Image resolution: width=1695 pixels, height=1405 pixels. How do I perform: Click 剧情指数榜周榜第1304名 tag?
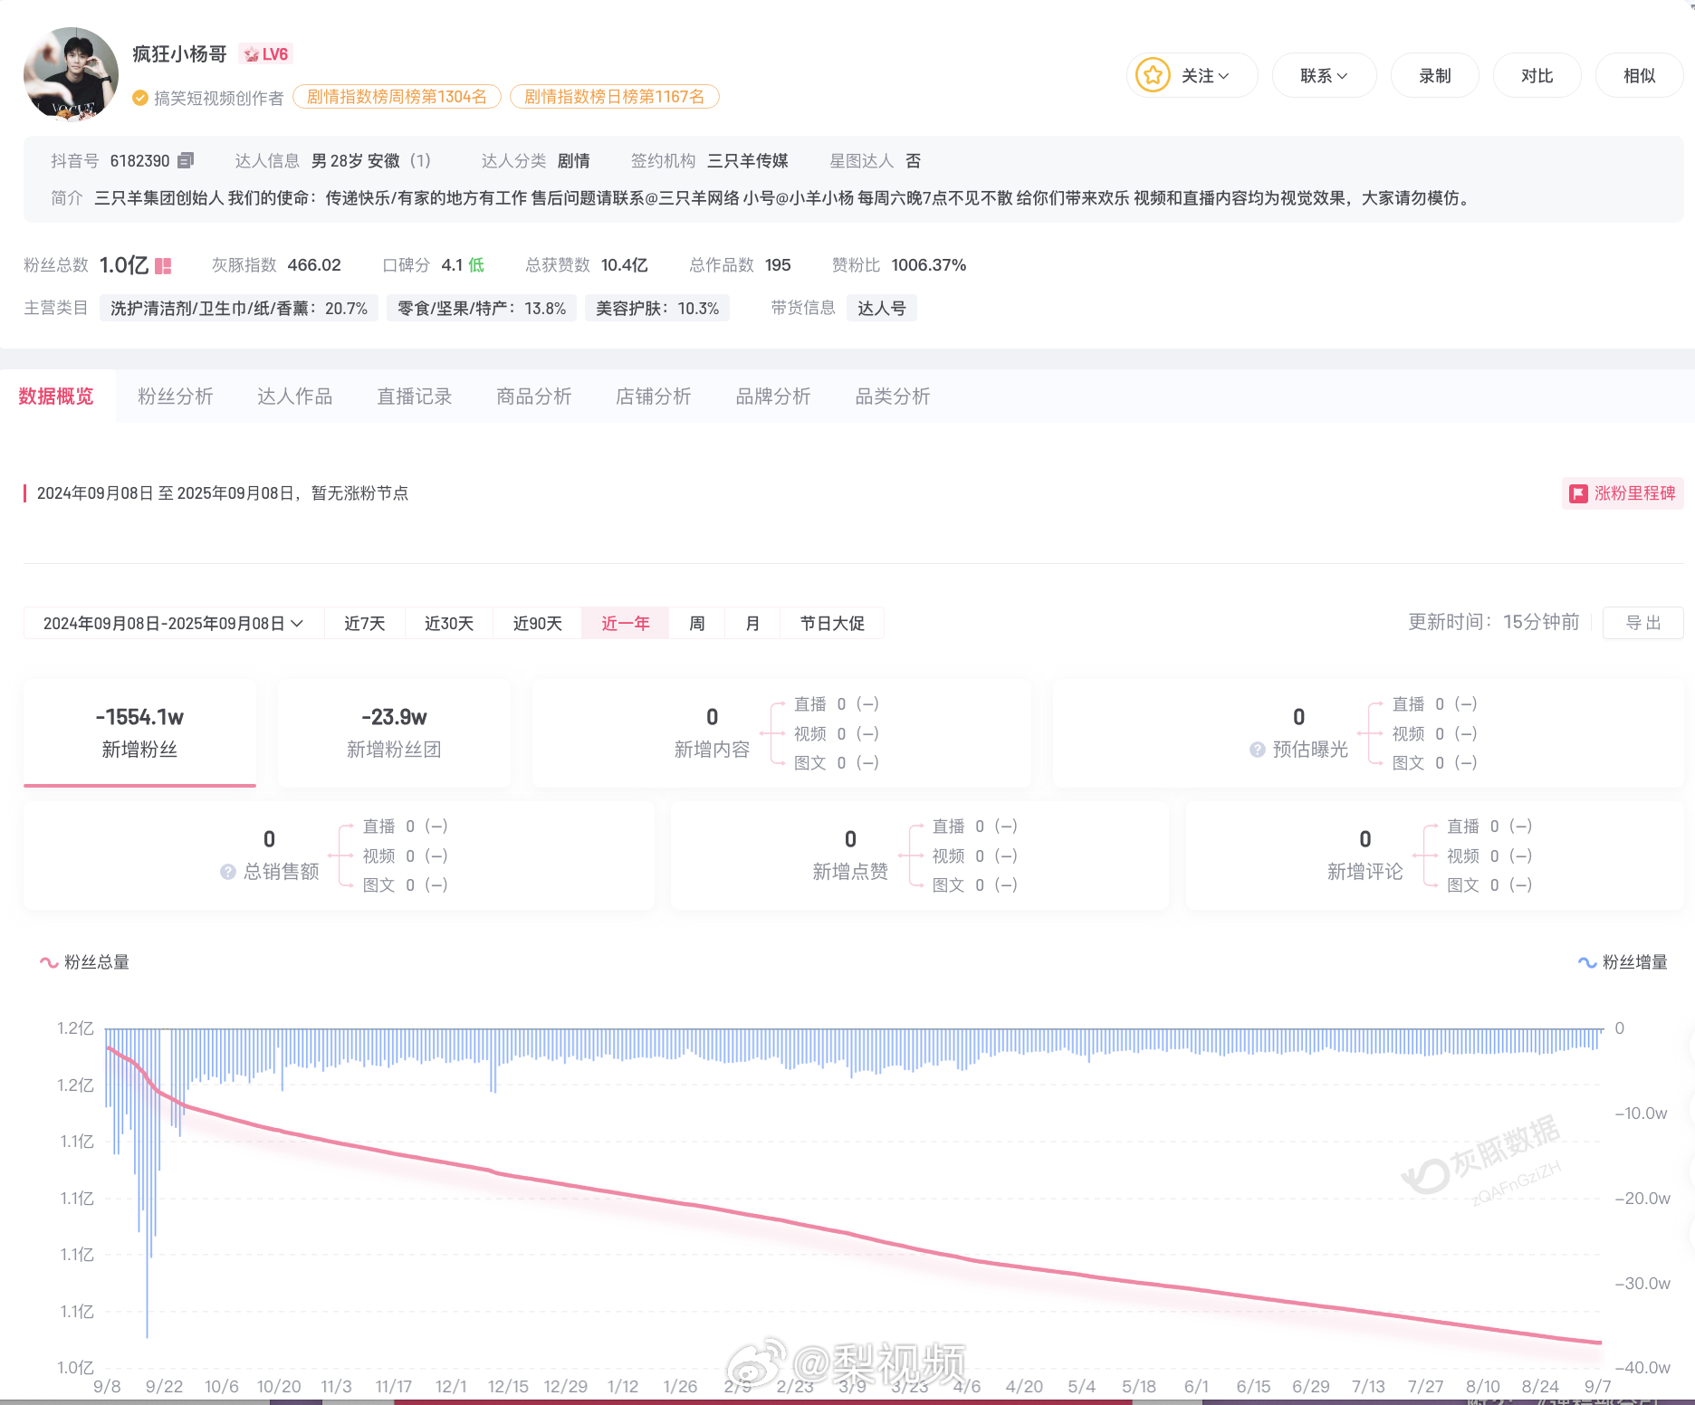click(x=397, y=97)
